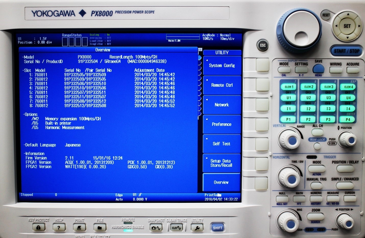Click the HELP question mark button
The height and width of the screenshot is (238, 365).
(59, 227)
